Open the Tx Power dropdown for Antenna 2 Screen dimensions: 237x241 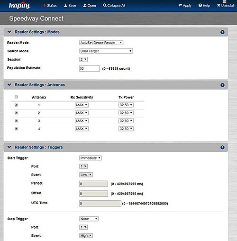point(126,113)
